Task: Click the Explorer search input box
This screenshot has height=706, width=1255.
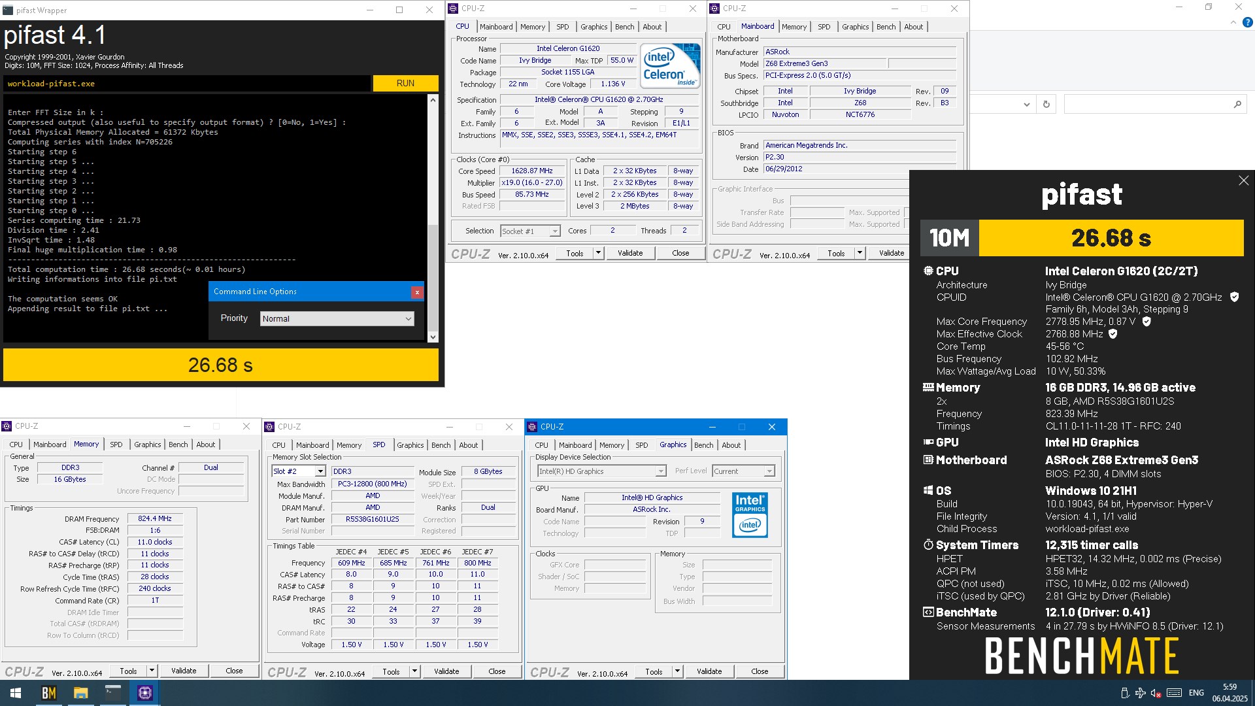Action: [1147, 104]
